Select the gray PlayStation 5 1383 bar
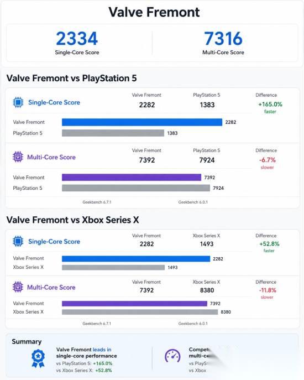Viewport: 304px width, 380px height. 113,133
